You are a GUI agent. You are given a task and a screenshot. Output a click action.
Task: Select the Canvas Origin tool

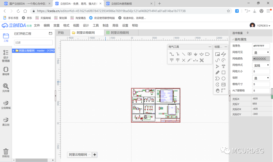point(223,90)
